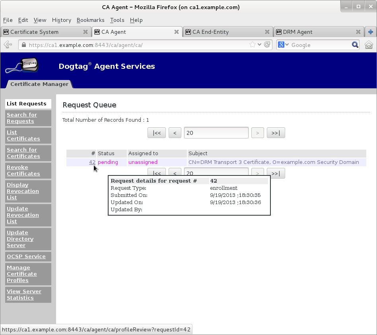The width and height of the screenshot is (377, 335).
Task: Click the Certificate Manager tab
Action: pyautogui.click(x=39, y=84)
